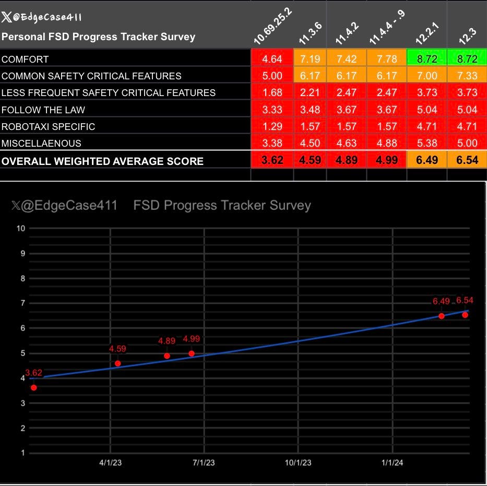Select the 5.00 Common Safety cell under 10.69.25.2

click(272, 76)
